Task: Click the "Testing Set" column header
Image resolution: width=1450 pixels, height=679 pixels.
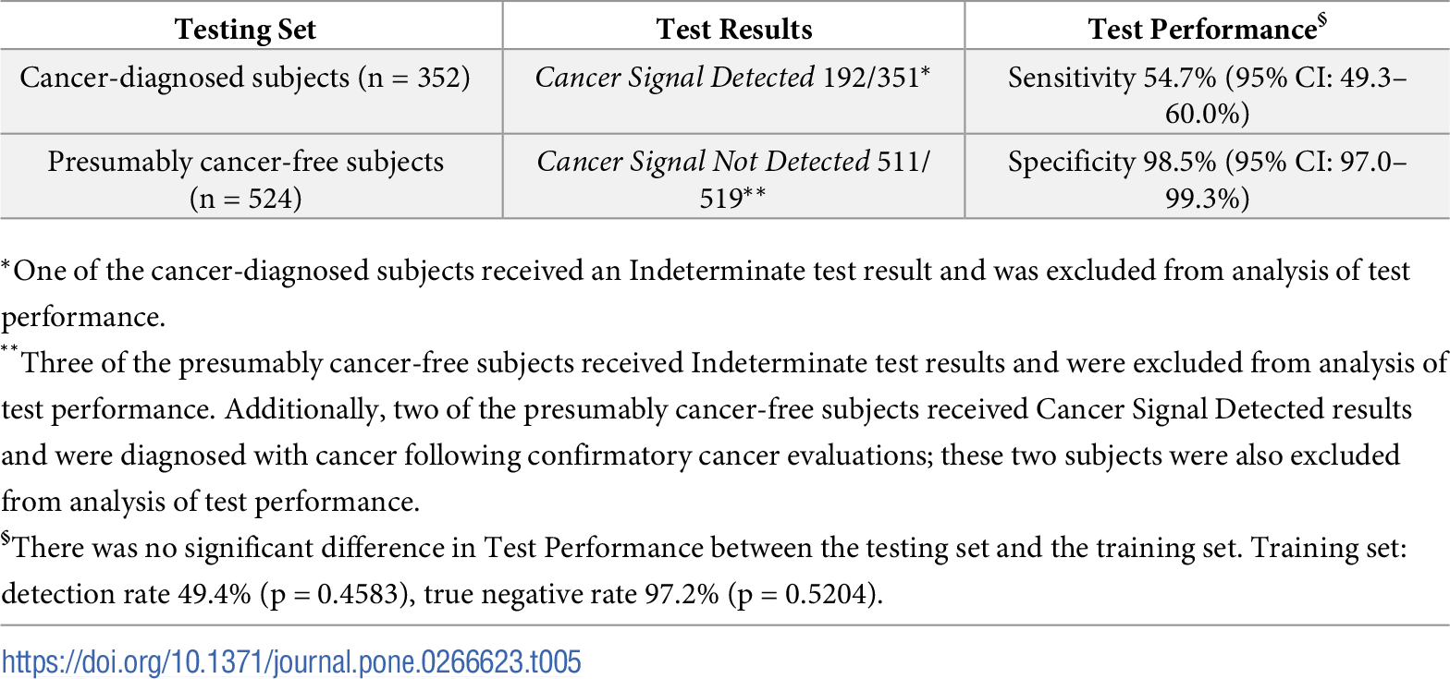Action: [x=246, y=30]
